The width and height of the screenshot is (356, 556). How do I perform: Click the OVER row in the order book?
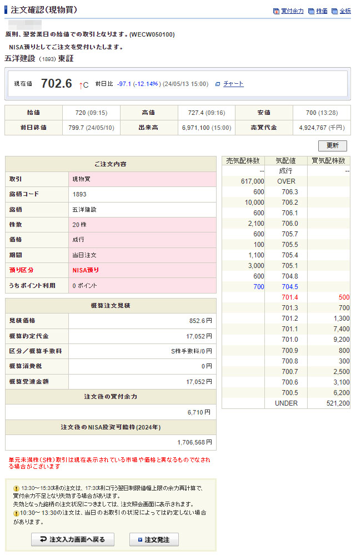(x=286, y=181)
